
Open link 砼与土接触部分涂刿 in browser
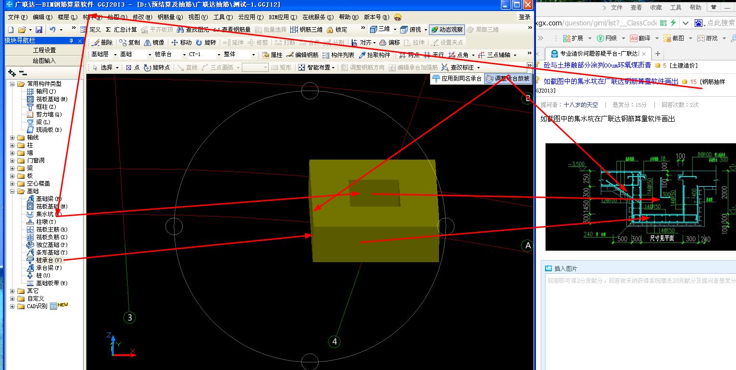click(x=597, y=65)
